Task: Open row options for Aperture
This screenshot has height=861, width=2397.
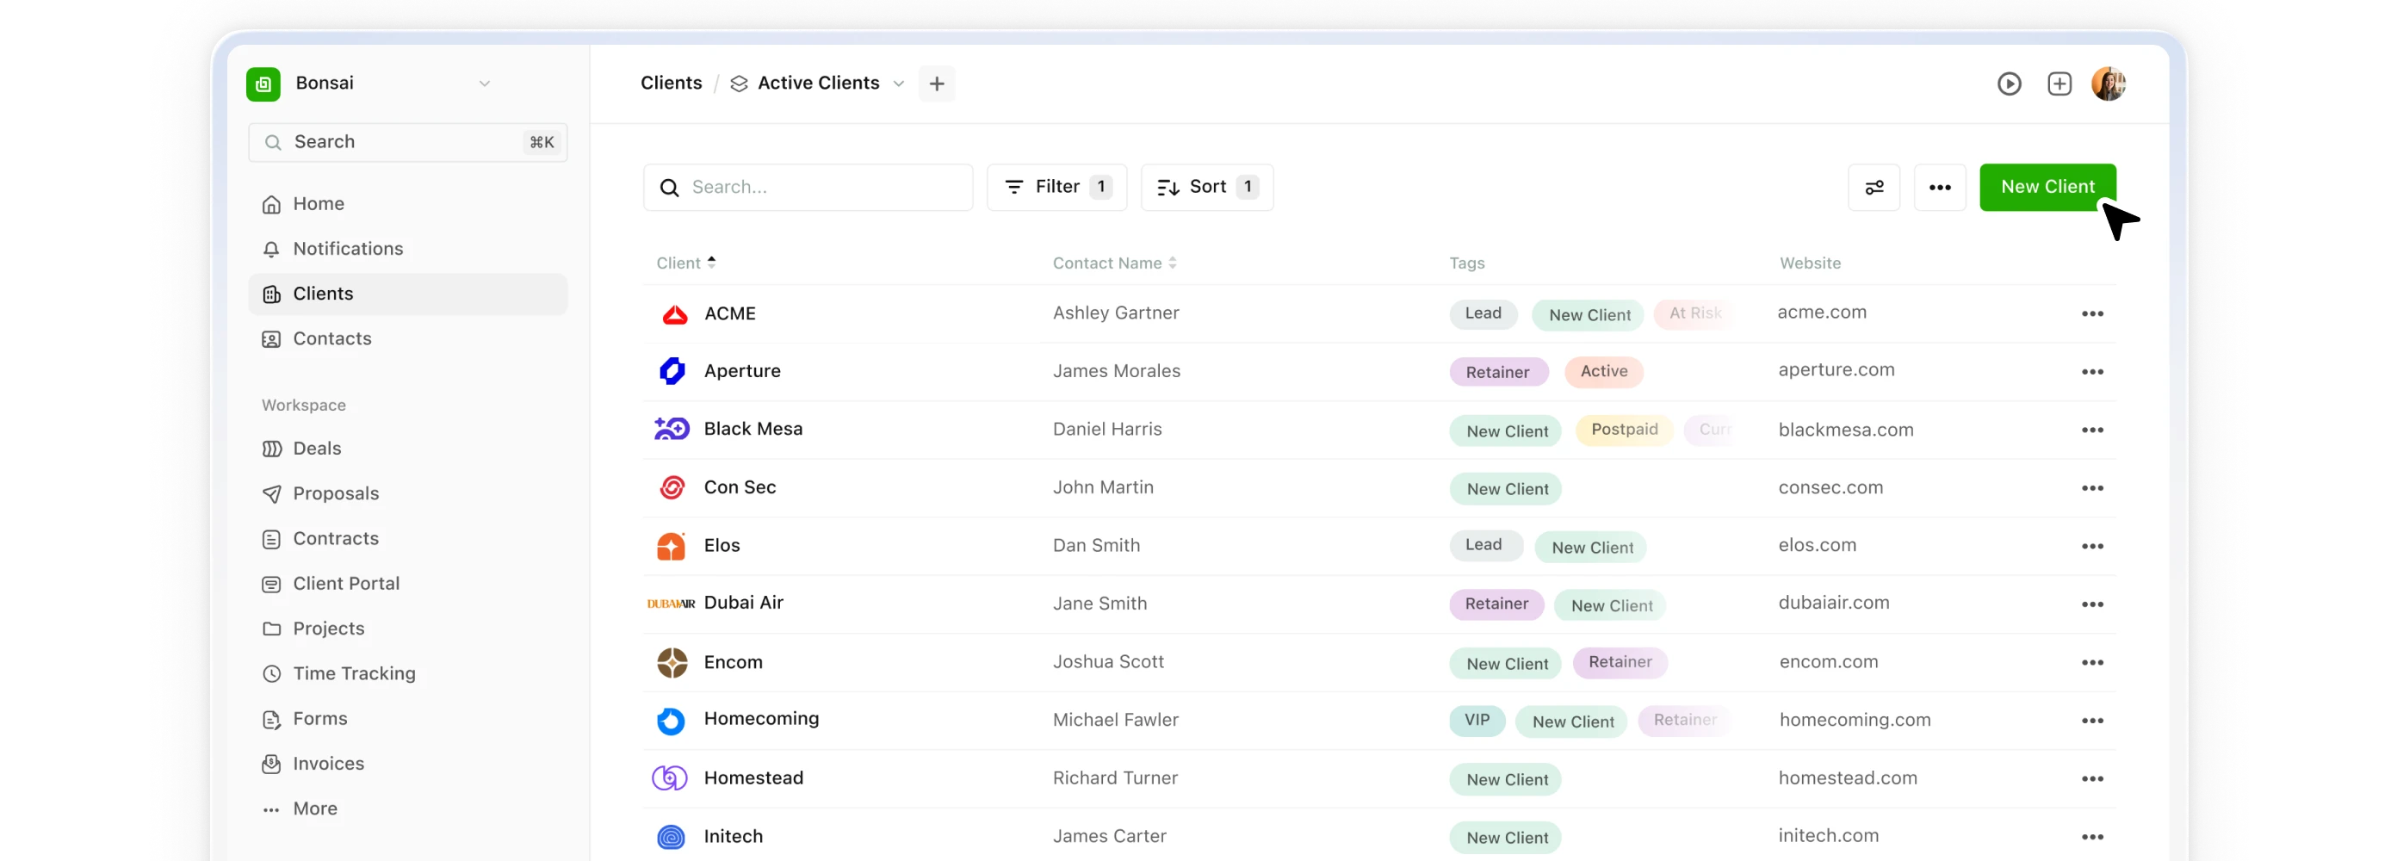Action: click(x=2093, y=372)
